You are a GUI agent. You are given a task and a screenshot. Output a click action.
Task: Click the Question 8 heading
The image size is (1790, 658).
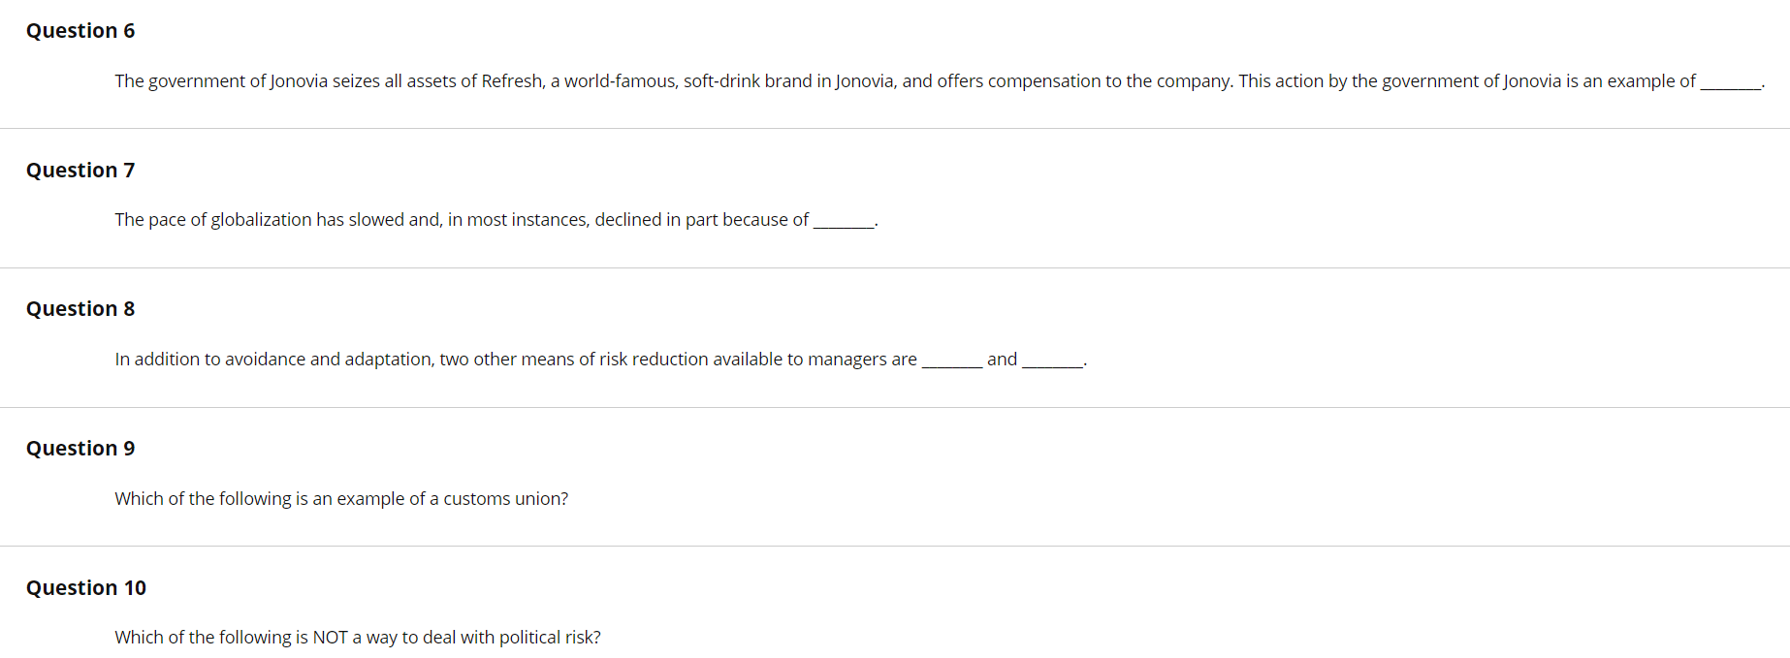(80, 309)
